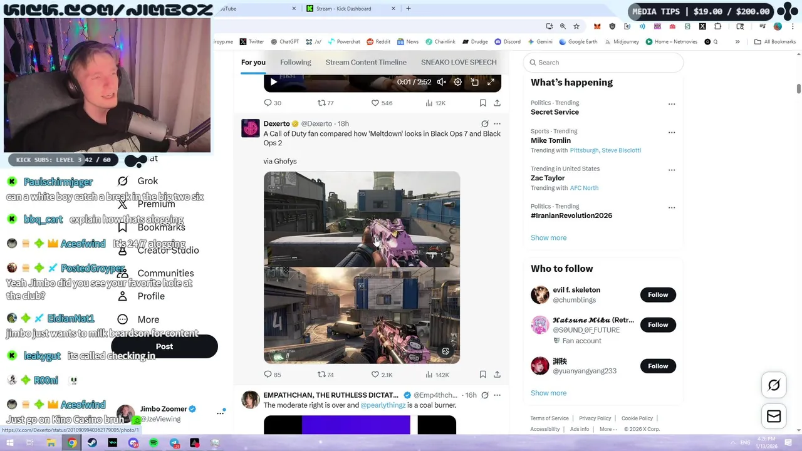Open All Bookmarks folder
The image size is (802, 451).
point(775,42)
